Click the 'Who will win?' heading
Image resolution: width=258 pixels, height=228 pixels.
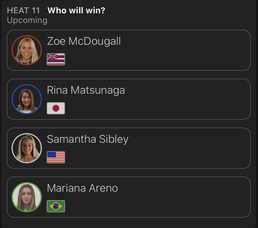[76, 11]
